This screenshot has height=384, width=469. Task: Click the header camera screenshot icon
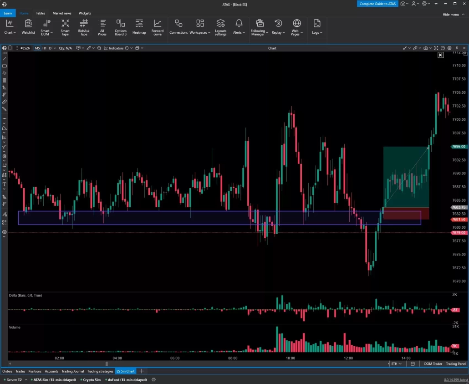pos(403,4)
